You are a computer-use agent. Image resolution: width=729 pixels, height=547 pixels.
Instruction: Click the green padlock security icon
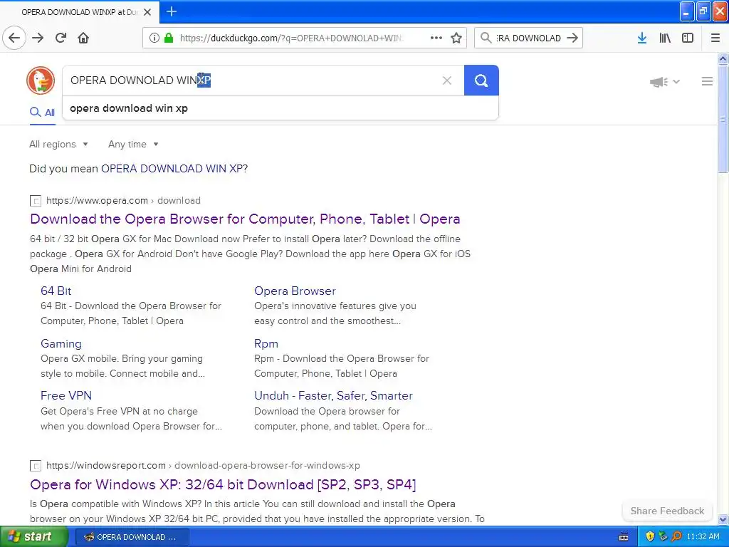(x=168, y=38)
